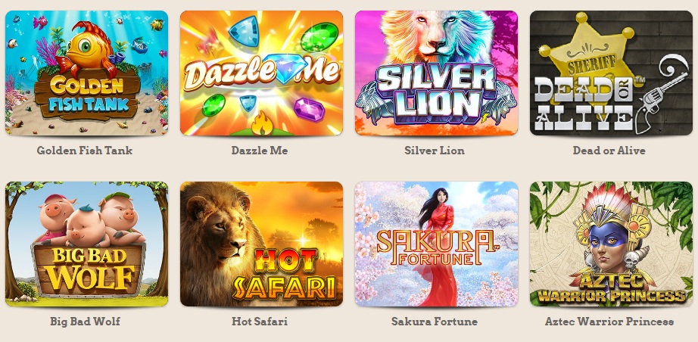Click the Dazzle Me text label
Screen dimensions: 698x342
pyautogui.click(x=260, y=151)
